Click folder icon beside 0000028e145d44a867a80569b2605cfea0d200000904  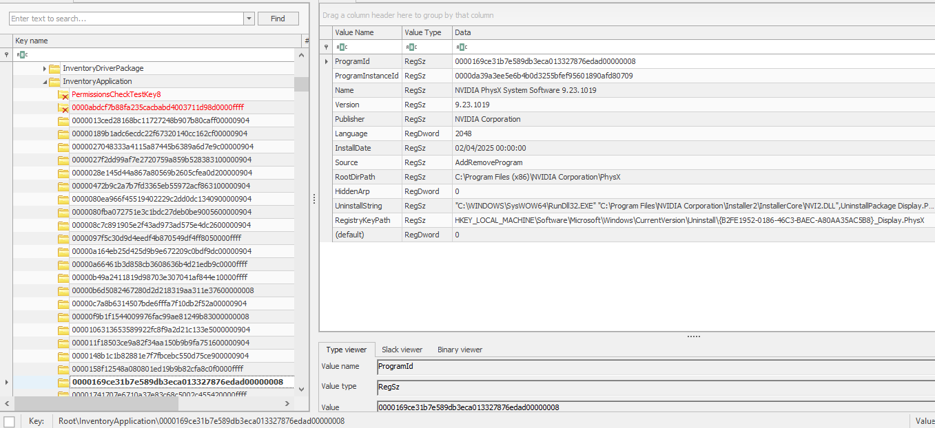63,173
